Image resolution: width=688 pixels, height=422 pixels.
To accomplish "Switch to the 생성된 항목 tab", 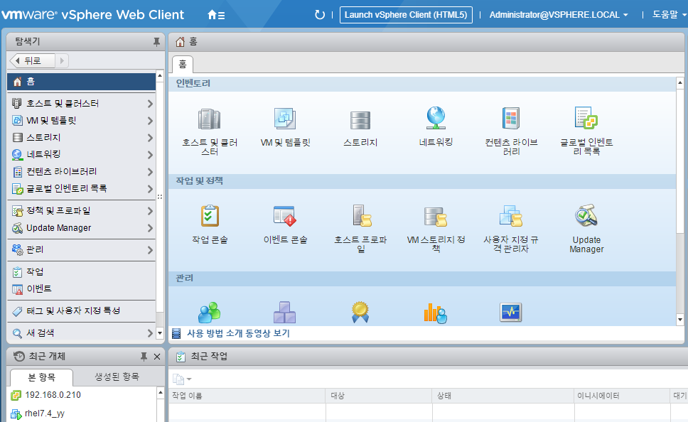I will [x=117, y=377].
